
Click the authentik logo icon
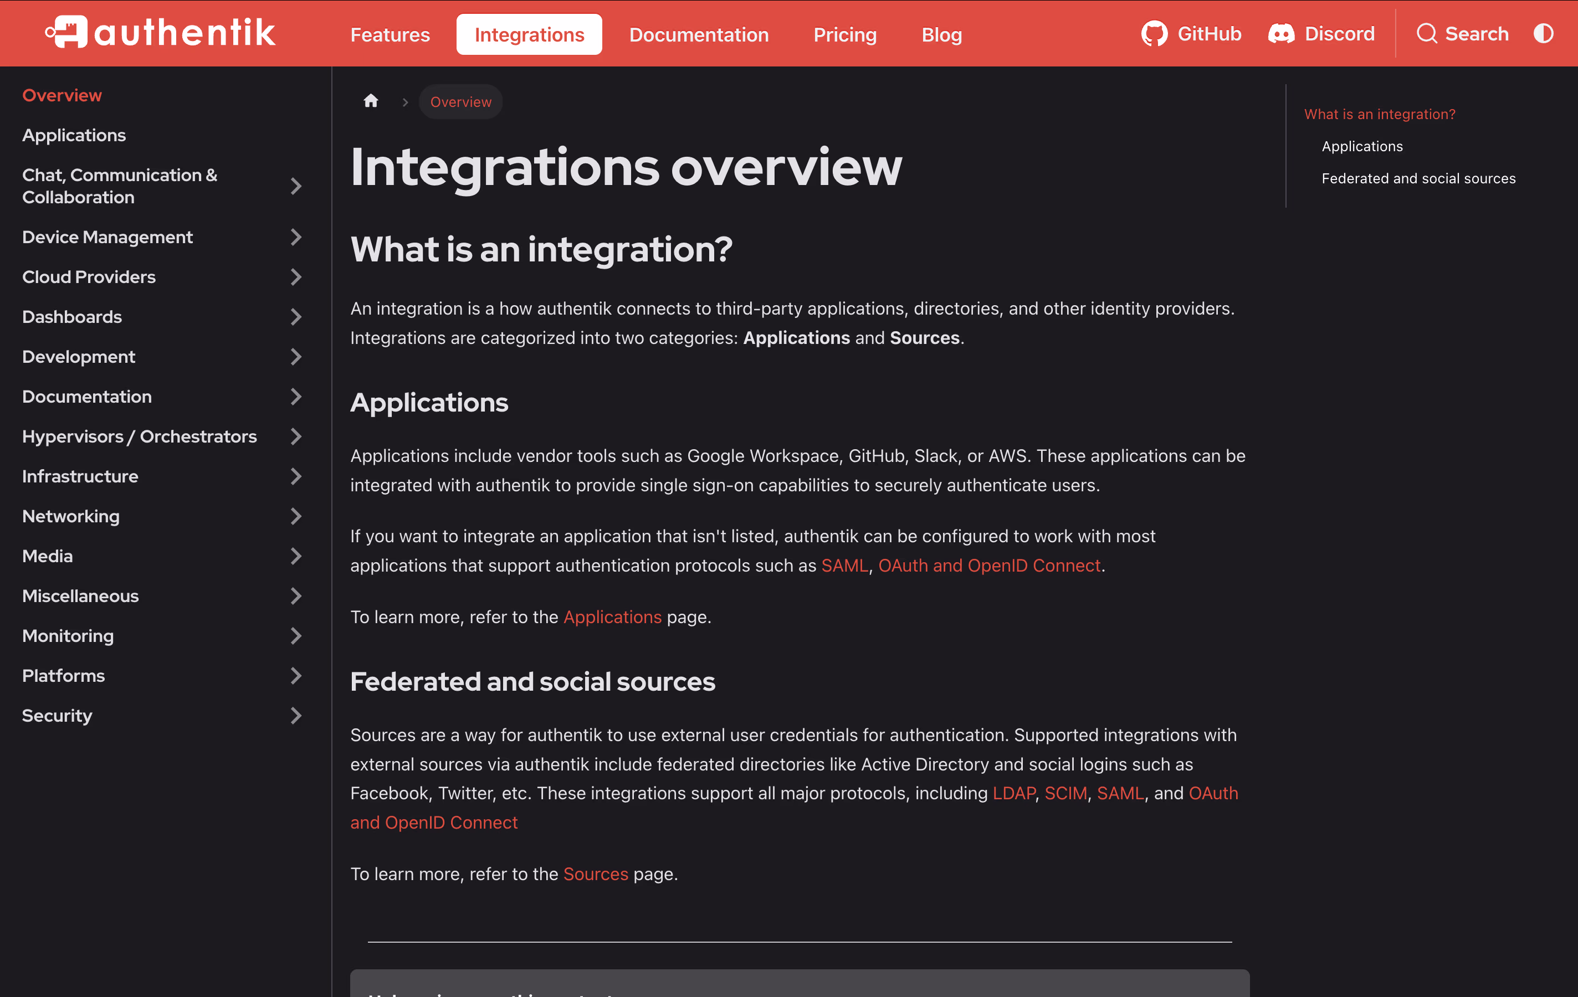[x=67, y=32]
